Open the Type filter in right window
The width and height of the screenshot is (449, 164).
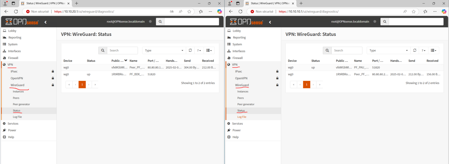[388, 50]
